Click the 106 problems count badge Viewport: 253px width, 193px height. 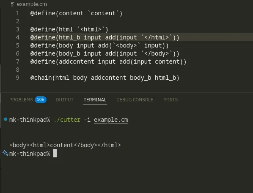pyautogui.click(x=41, y=100)
